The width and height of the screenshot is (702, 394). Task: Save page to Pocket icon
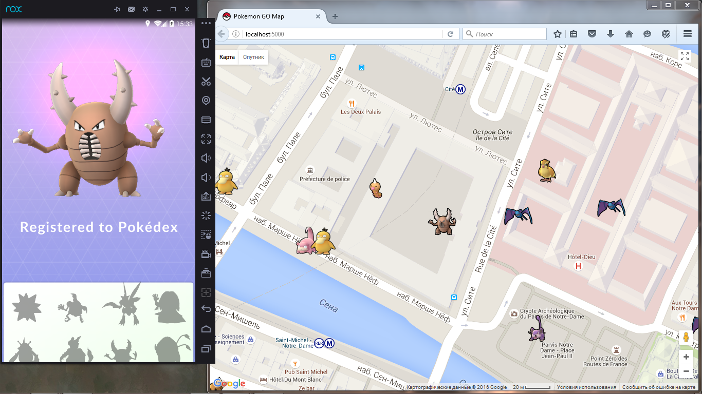pyautogui.click(x=592, y=34)
